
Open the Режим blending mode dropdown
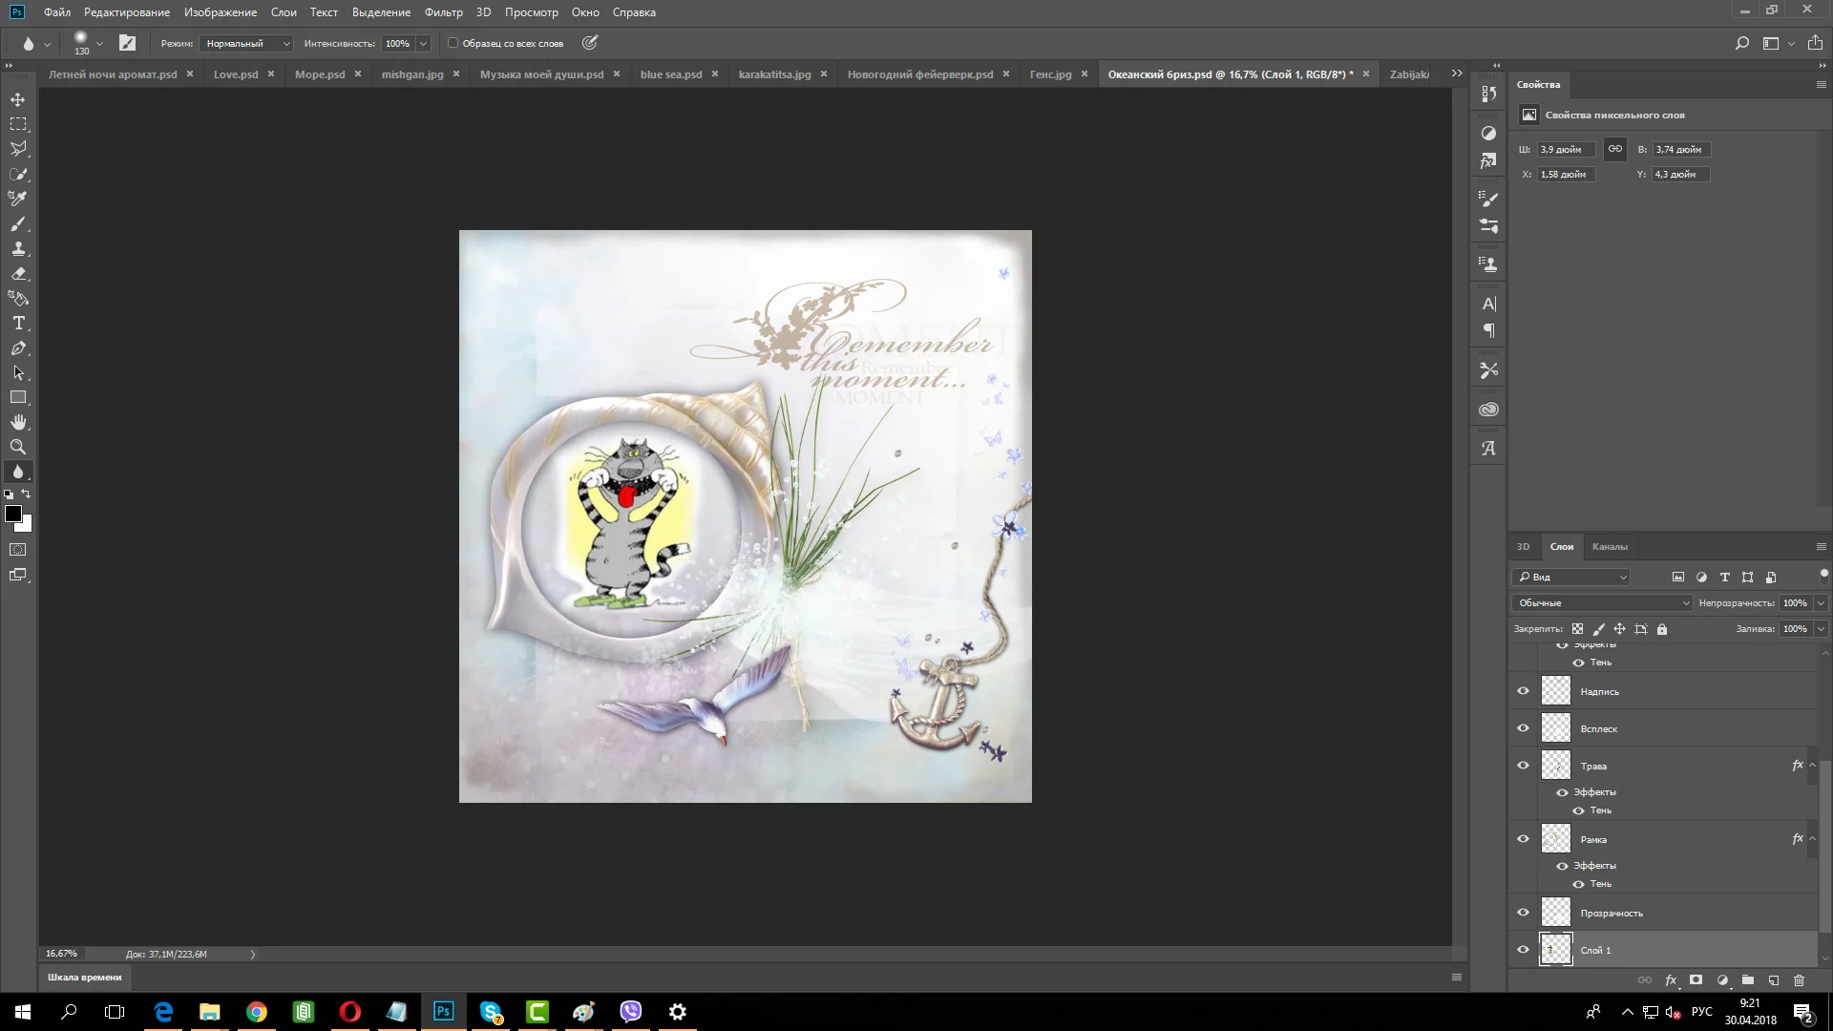click(247, 43)
